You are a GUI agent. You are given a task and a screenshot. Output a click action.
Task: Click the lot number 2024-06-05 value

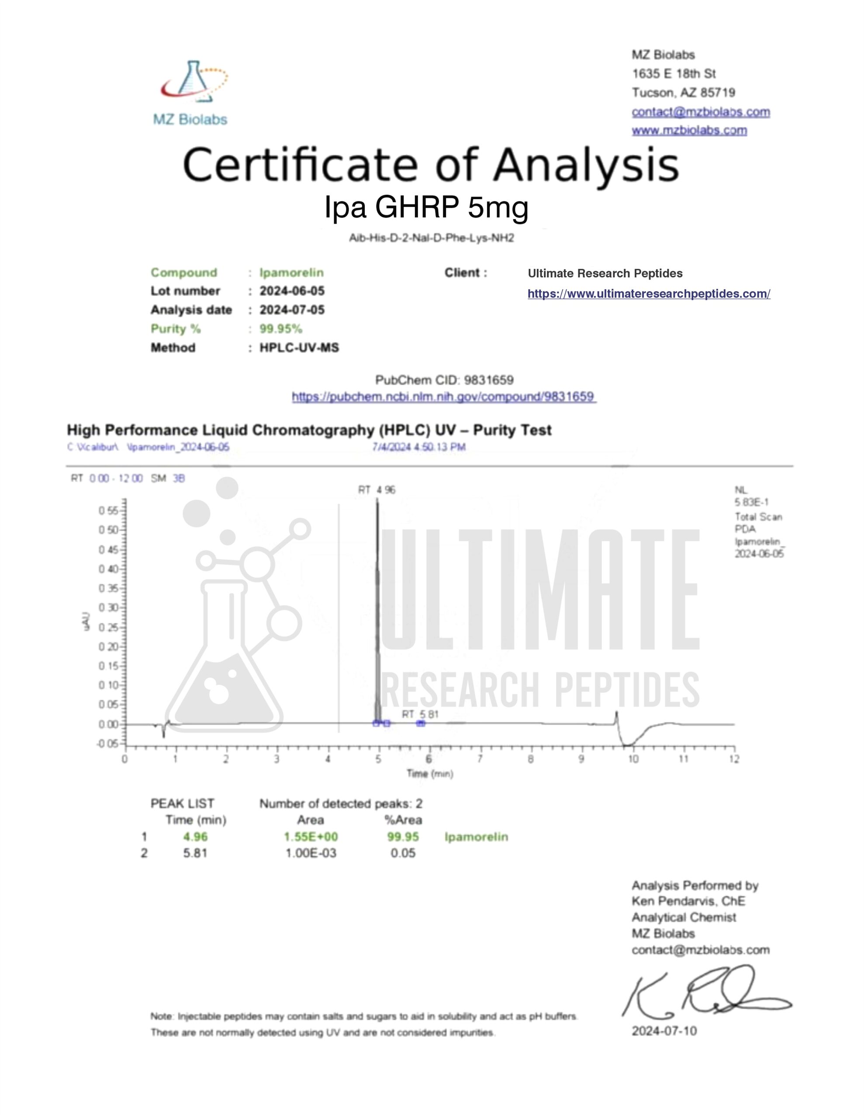pyautogui.click(x=292, y=291)
